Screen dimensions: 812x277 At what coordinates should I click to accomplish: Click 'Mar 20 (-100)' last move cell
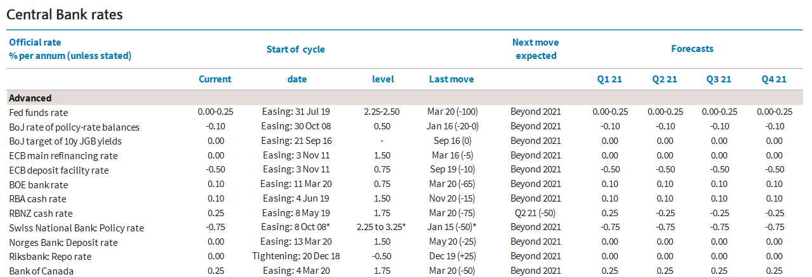(x=451, y=112)
